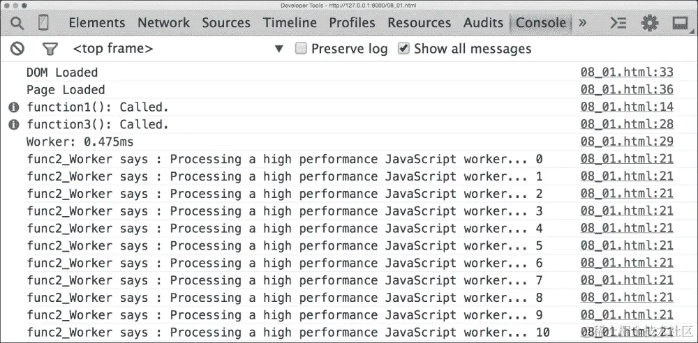Expand the hidden tabs overflow chevron

click(x=583, y=23)
